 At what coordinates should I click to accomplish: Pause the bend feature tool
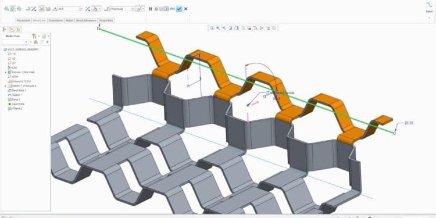[x=151, y=9]
